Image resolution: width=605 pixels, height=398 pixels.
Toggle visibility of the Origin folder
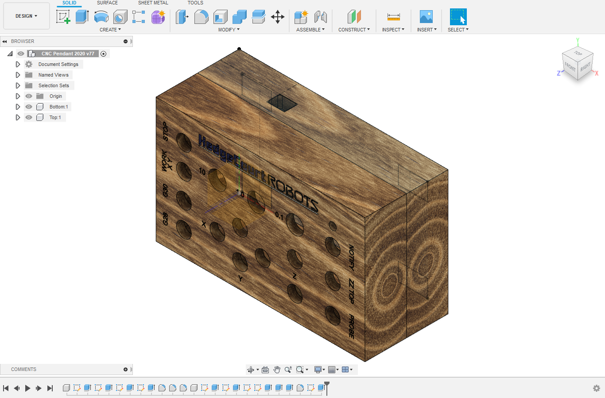pyautogui.click(x=29, y=96)
